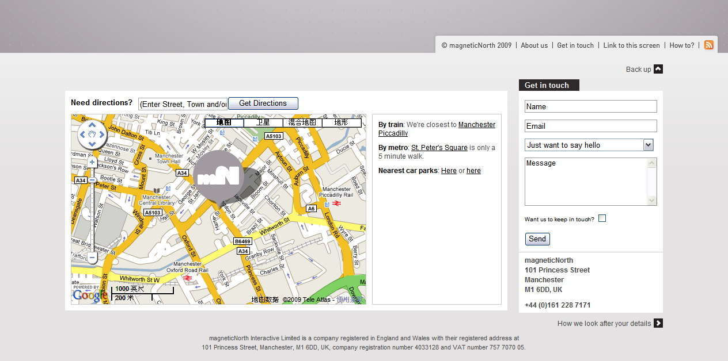Zoom in the map with plus button
This screenshot has height=361, width=728.
pos(92,163)
